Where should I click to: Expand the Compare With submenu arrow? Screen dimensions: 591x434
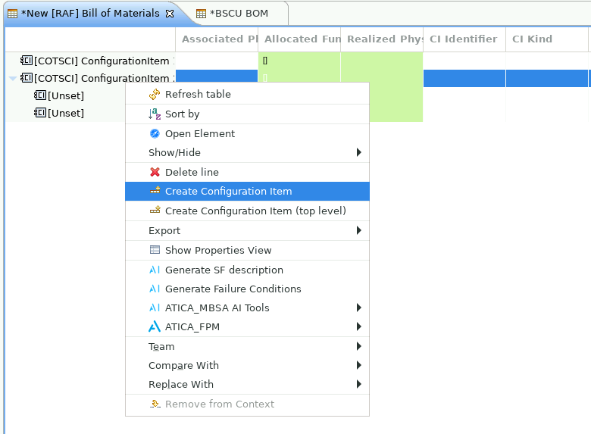359,365
